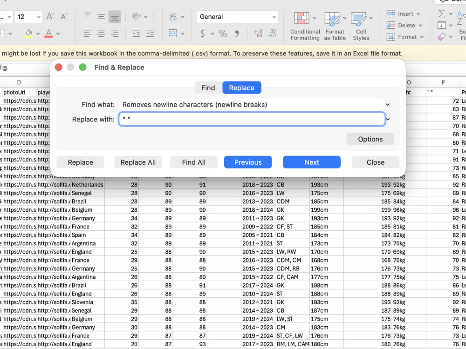Focus the Find what field
This screenshot has width=466, height=349.
click(252, 104)
